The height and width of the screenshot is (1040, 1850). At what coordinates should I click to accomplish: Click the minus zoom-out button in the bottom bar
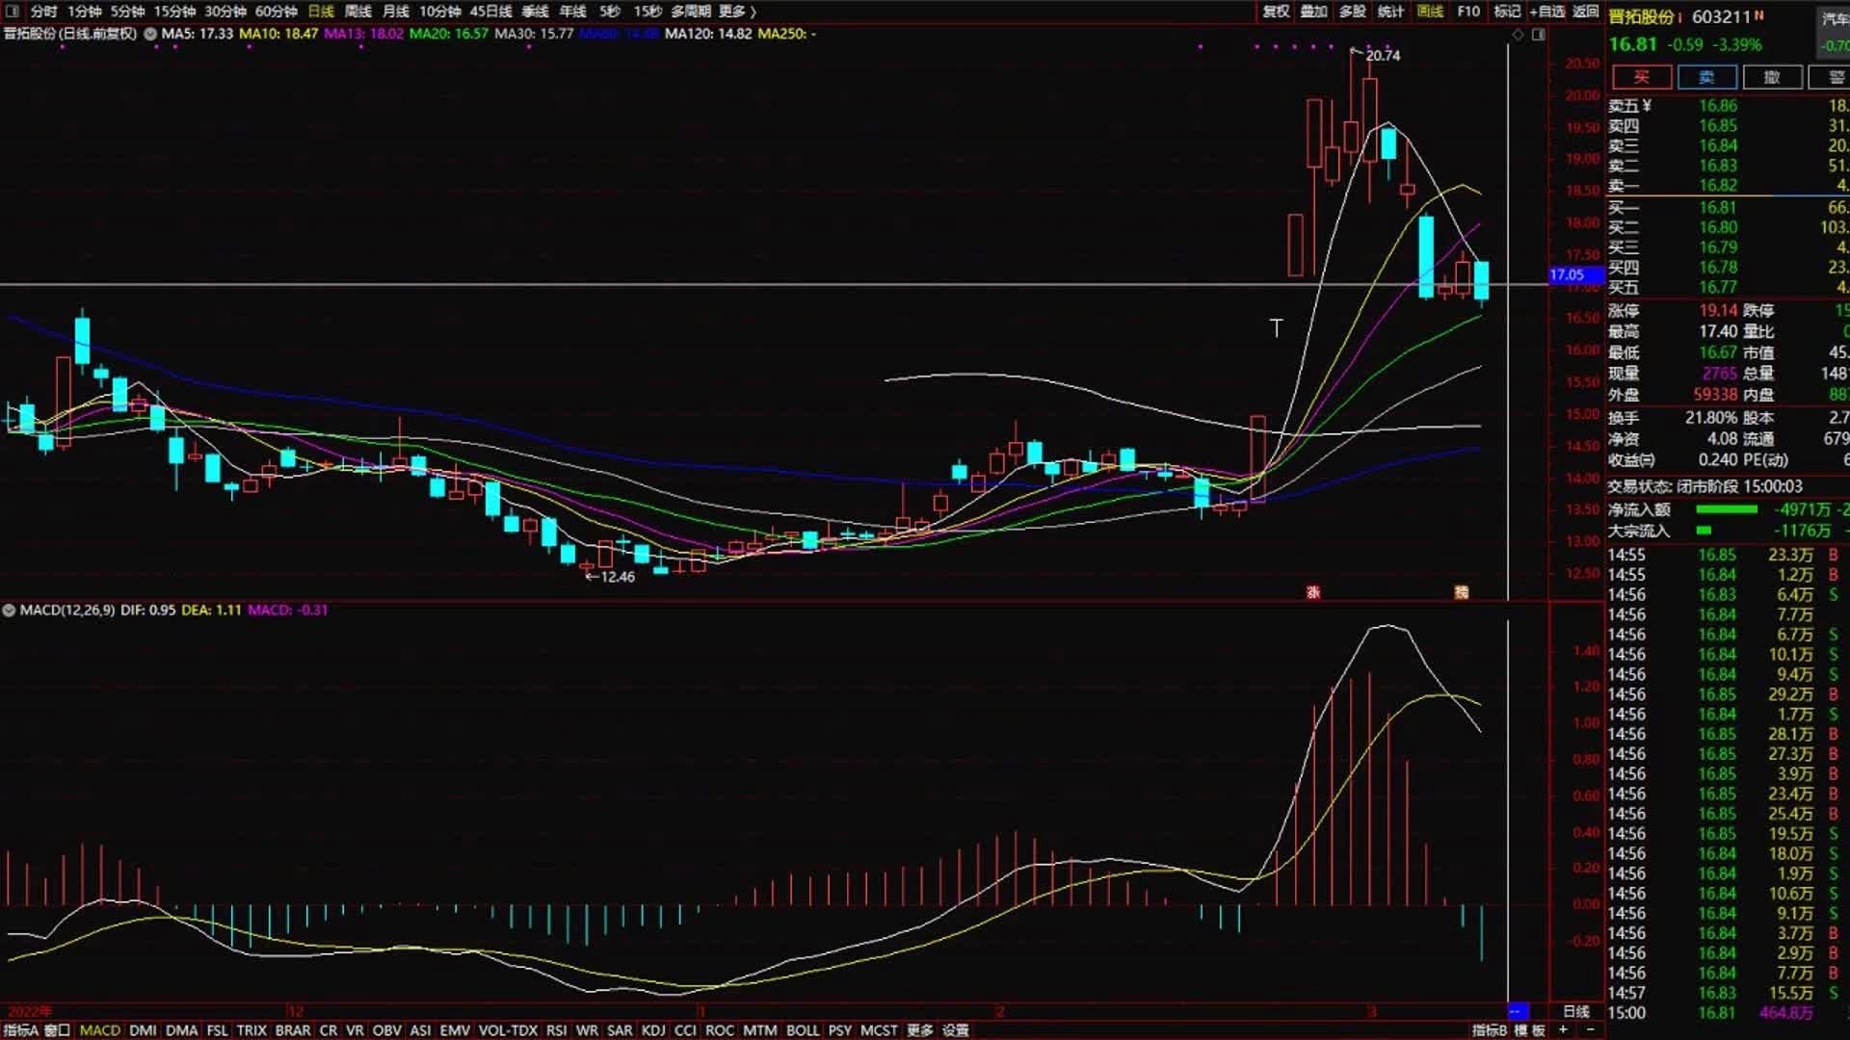(1590, 1029)
